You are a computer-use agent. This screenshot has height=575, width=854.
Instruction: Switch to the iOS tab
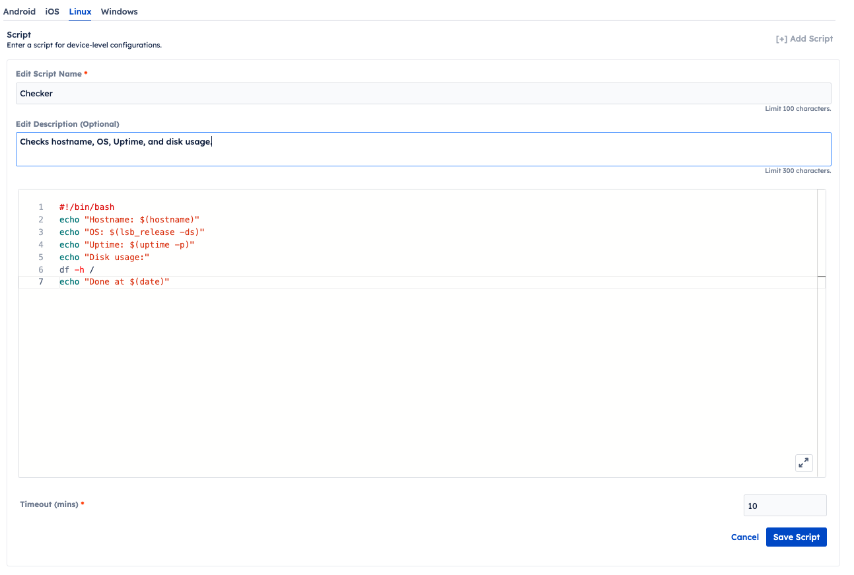pos(52,11)
